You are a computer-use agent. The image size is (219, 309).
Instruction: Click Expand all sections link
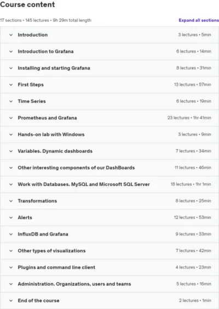pos(199,20)
